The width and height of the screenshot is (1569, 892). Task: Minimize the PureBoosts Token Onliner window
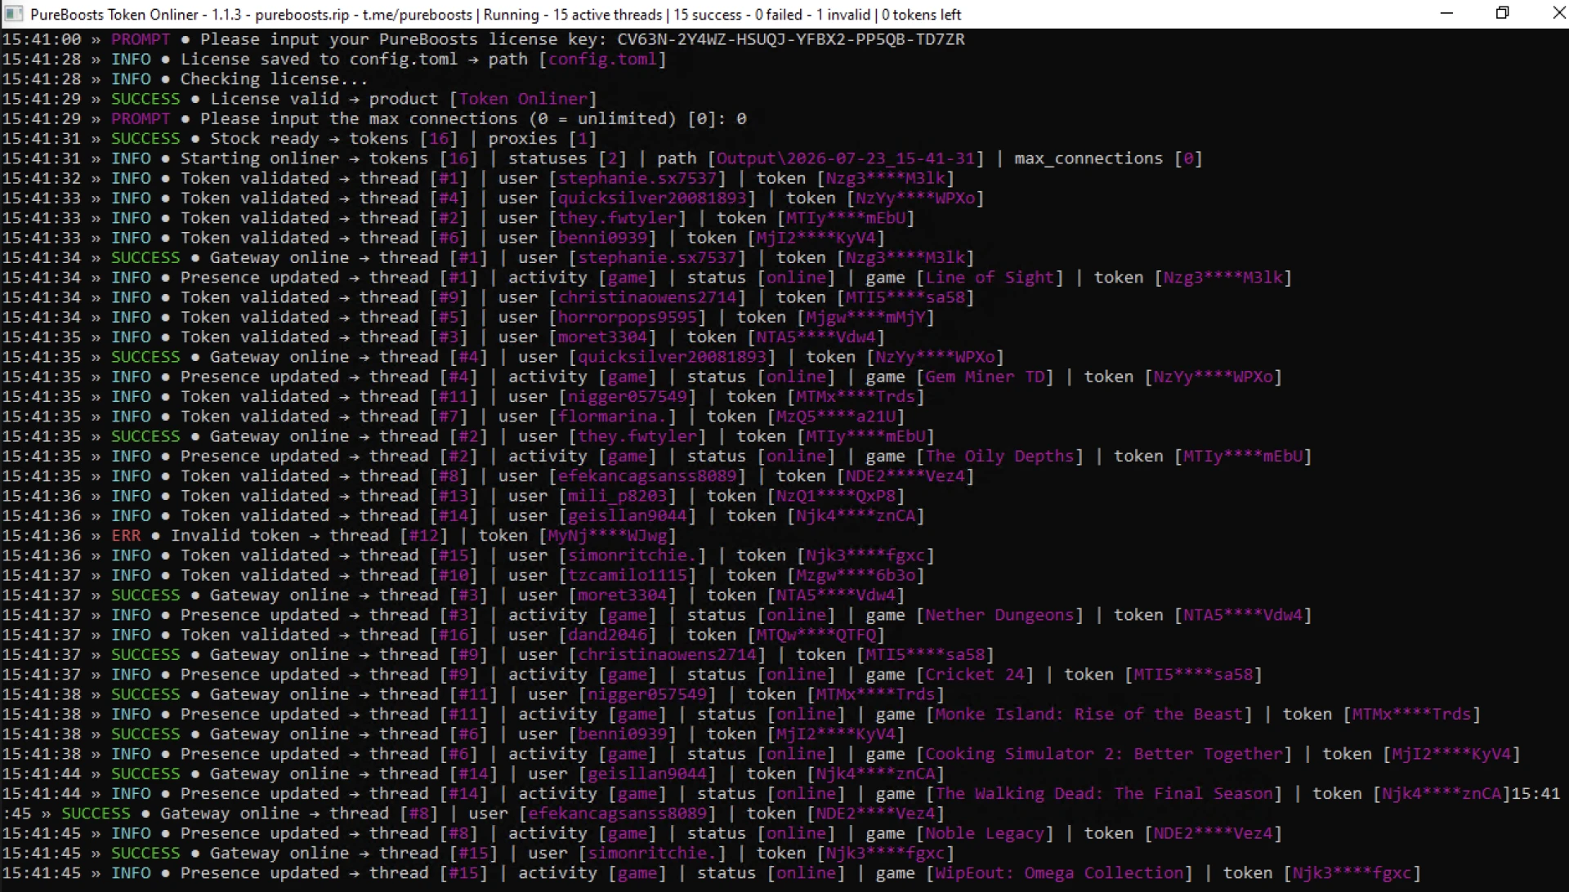tap(1446, 14)
